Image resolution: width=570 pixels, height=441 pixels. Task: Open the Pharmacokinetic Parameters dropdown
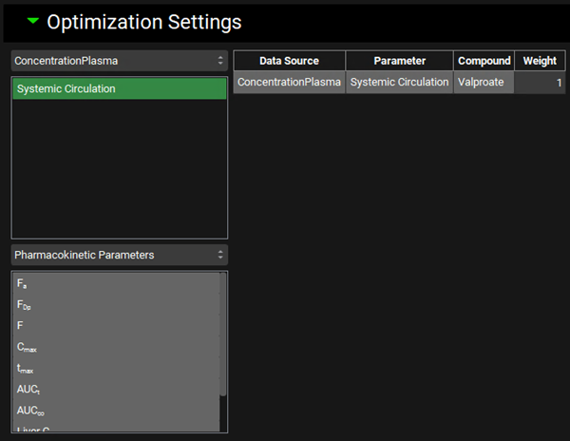tap(119, 255)
